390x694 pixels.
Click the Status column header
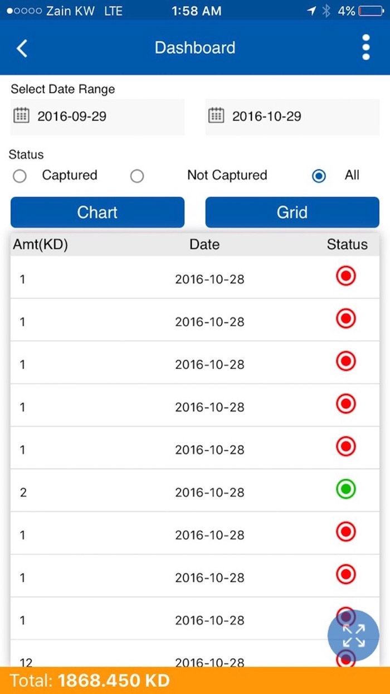click(347, 244)
